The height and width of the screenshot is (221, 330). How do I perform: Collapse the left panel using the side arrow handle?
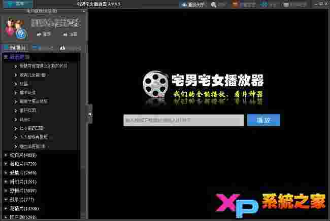(90, 114)
